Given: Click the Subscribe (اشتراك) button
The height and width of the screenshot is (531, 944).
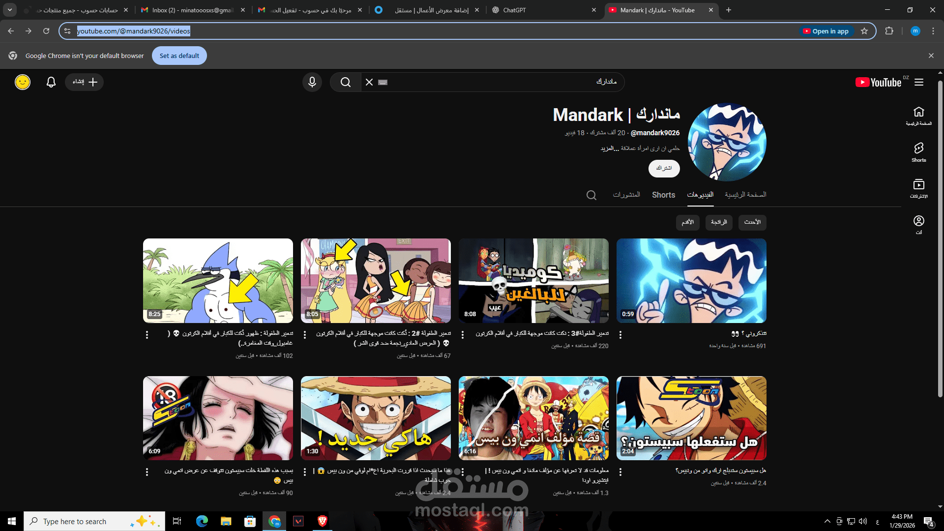Looking at the screenshot, I should point(664,168).
